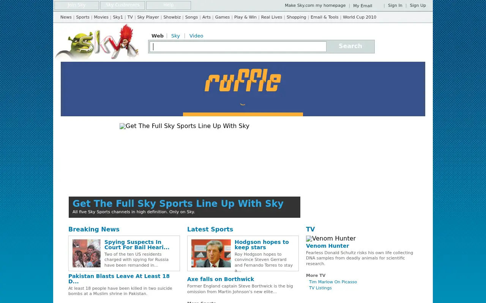Open the News menu item
The width and height of the screenshot is (486, 303).
66,17
